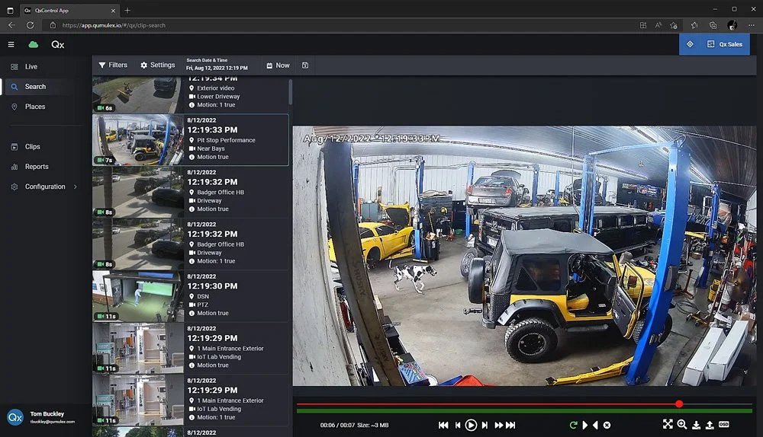Open Configuration in the sidebar
Screen dimensions: 763x437
click(x=45, y=187)
